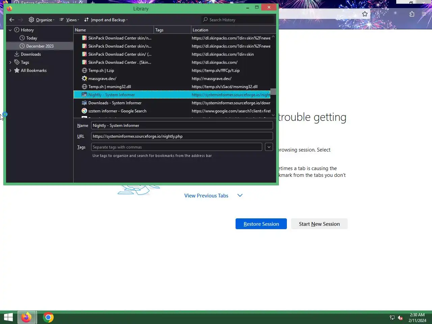The width and height of the screenshot is (432, 324).
Task: Bookmark page with the star icon in Firefox
Action: [x=365, y=14]
